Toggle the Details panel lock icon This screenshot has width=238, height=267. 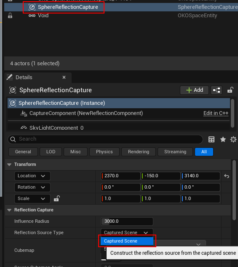[230, 90]
